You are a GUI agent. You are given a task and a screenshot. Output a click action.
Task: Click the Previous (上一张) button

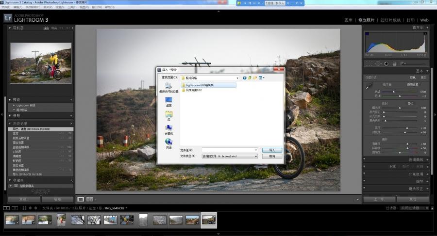[379, 199]
